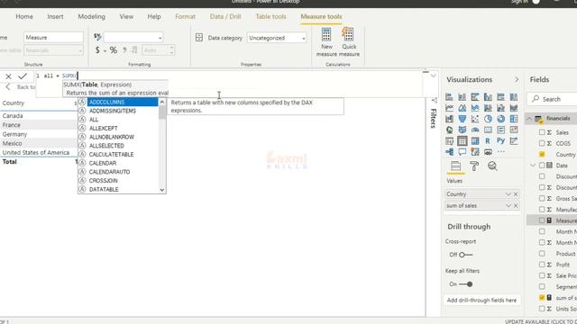This screenshot has width=577, height=324.
Task: Switch to the Modeling tab
Action: (x=92, y=16)
